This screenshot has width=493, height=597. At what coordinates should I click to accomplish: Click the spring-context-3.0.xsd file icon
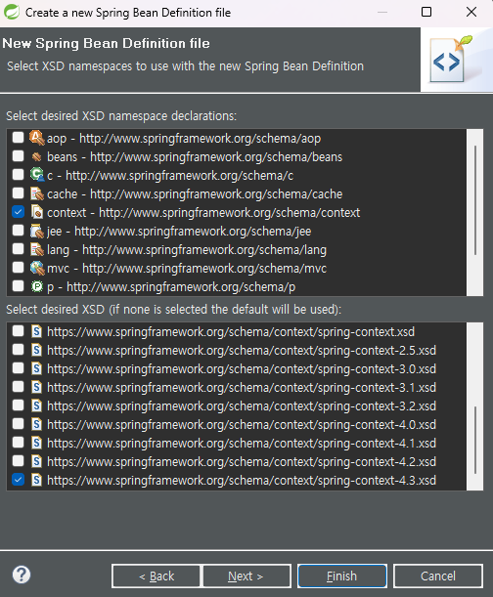click(36, 368)
